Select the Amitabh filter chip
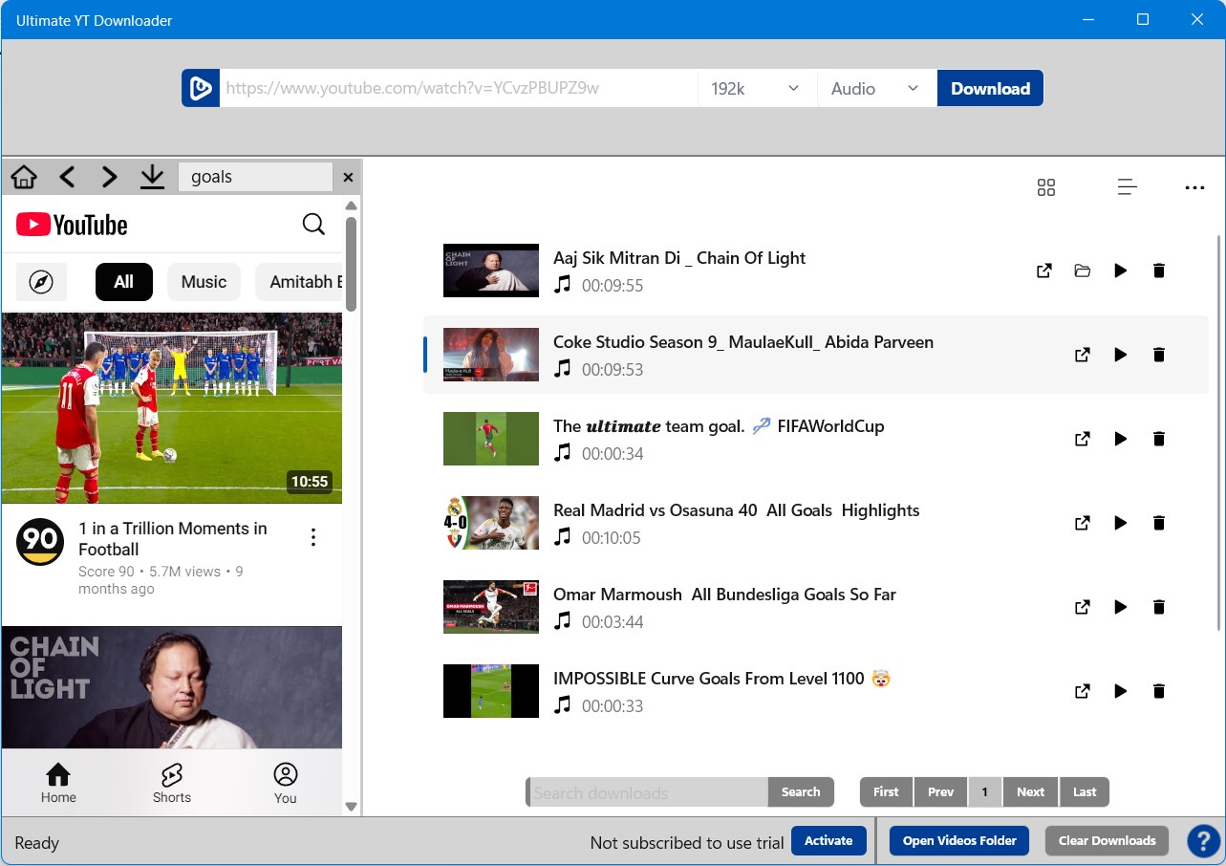Image resolution: width=1226 pixels, height=866 pixels. pyautogui.click(x=299, y=282)
